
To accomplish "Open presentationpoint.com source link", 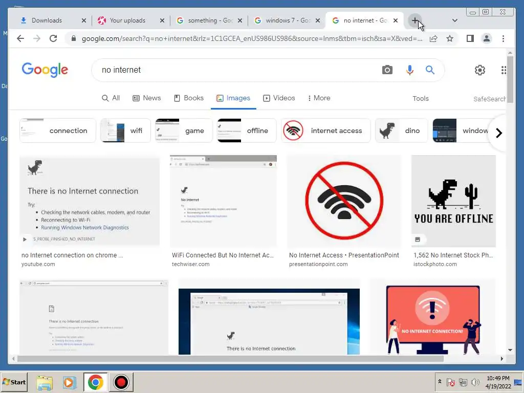I will point(318,265).
